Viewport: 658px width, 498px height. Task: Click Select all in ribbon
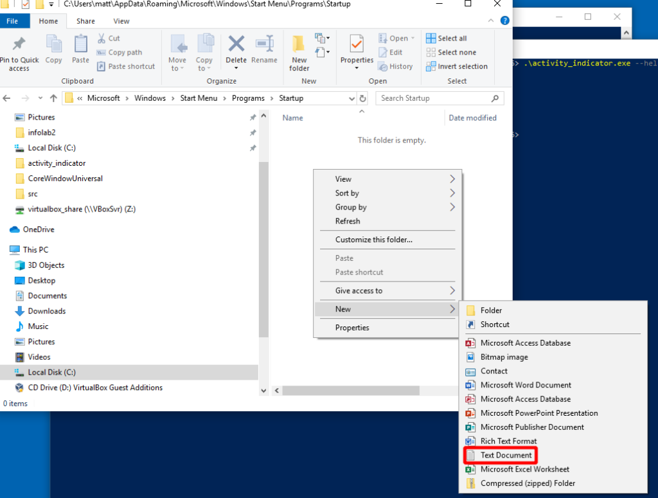452,39
